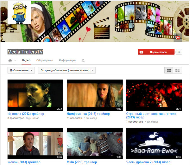The width and height of the screenshot is (190, 165).
Task: Click the minion channel avatar
Action: click(x=19, y=13)
